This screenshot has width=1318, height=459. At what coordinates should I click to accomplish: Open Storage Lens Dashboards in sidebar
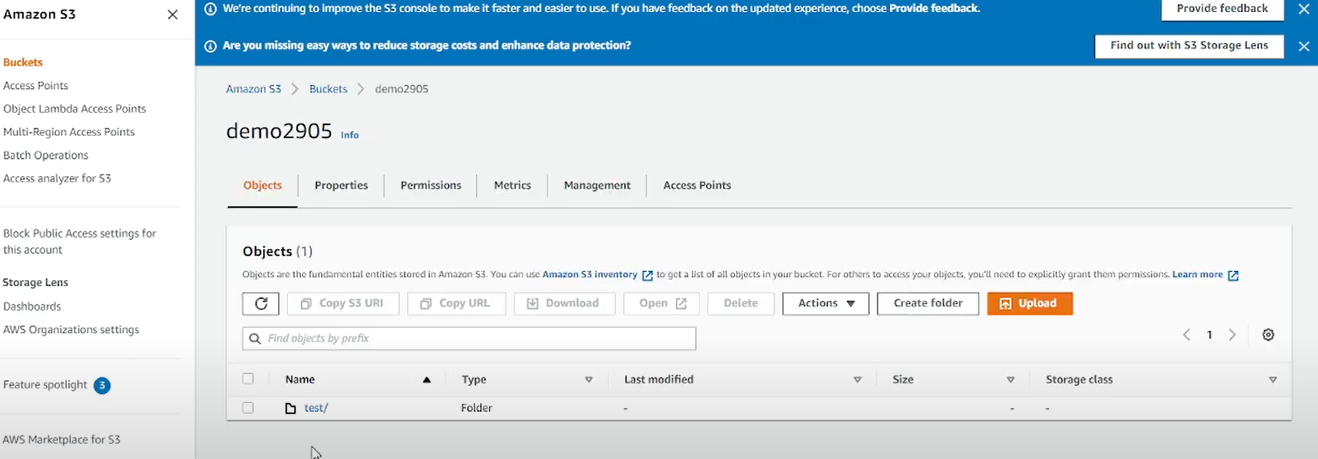click(32, 306)
